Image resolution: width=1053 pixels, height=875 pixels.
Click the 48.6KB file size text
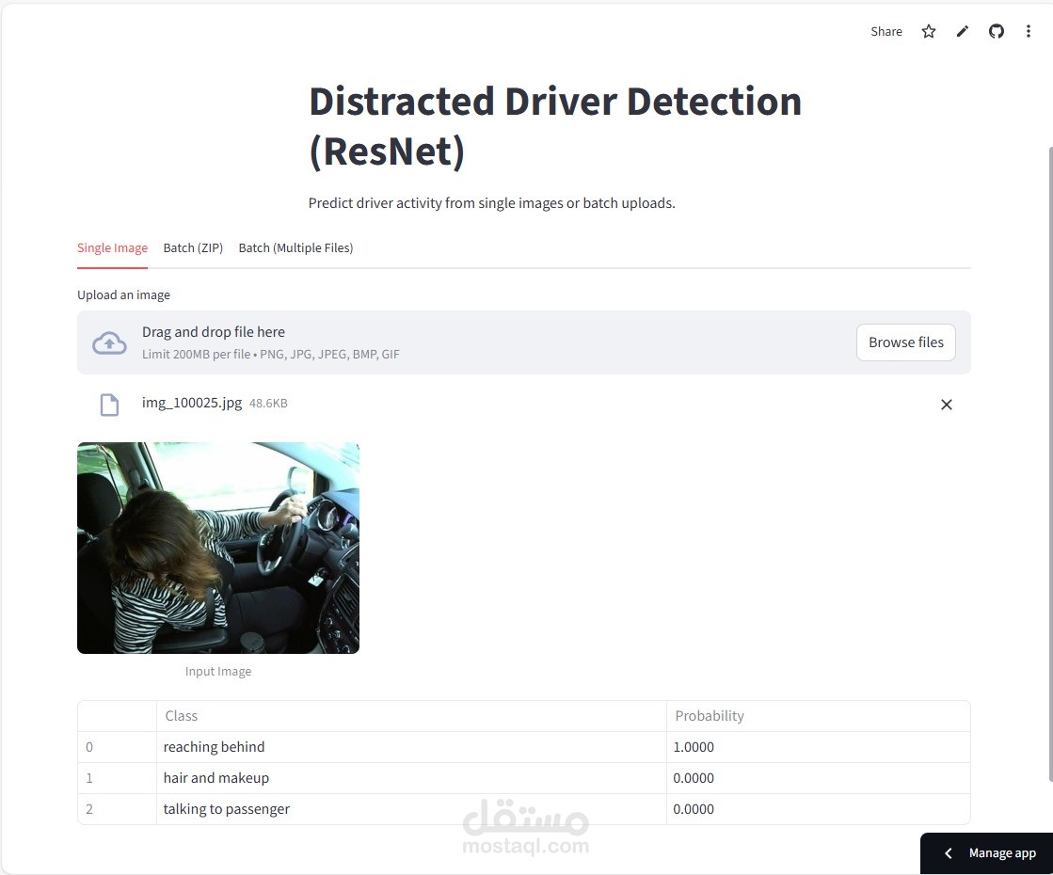tap(268, 404)
